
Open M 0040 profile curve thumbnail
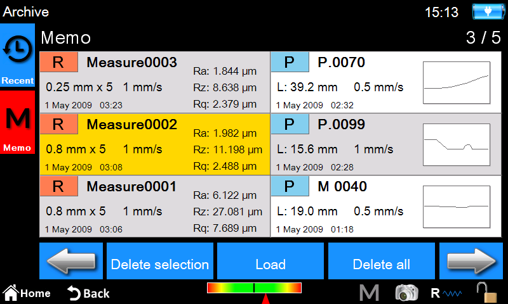point(457,206)
